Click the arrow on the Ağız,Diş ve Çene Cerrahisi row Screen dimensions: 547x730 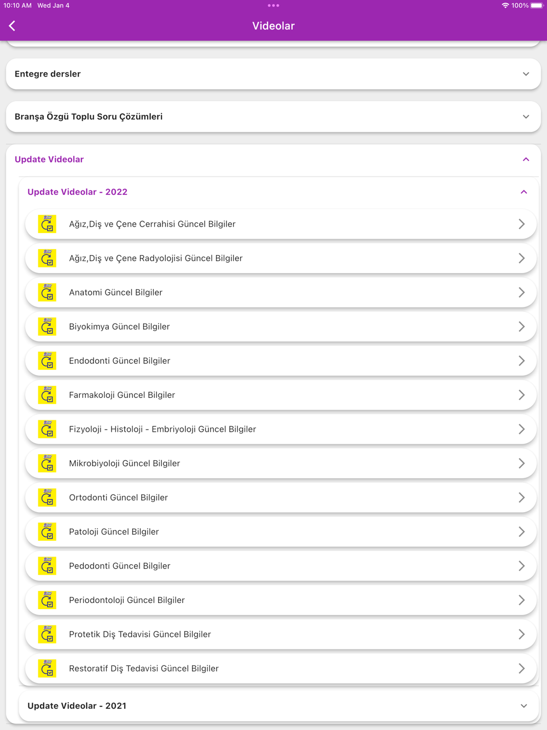coord(521,224)
